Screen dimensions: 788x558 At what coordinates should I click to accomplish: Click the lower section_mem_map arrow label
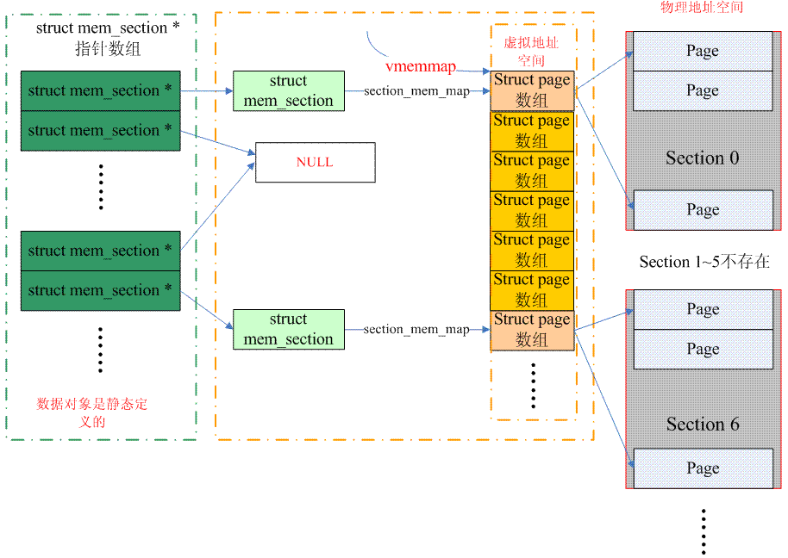click(416, 330)
